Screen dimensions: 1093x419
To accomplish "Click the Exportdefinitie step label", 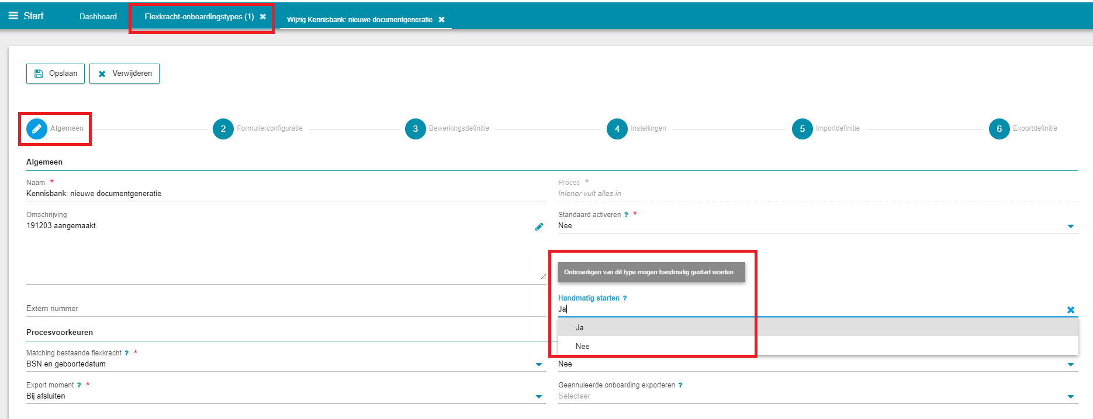I will pyautogui.click(x=1035, y=128).
